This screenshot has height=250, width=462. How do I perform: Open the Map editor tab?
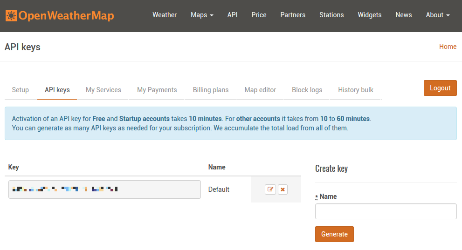coord(260,90)
